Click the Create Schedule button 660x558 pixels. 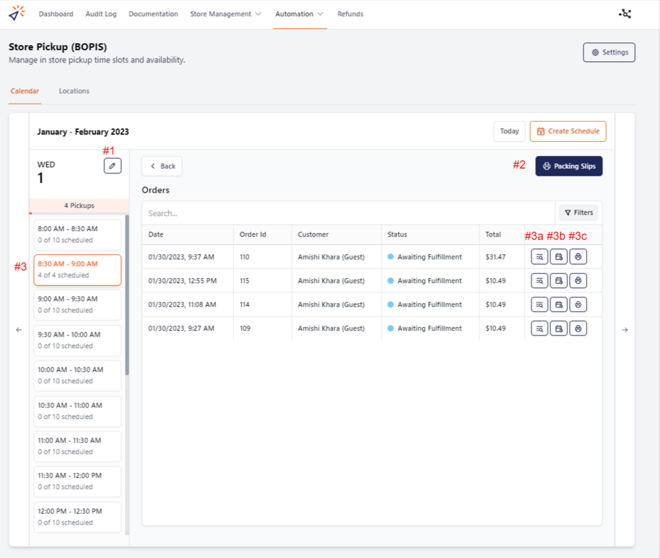coord(568,131)
